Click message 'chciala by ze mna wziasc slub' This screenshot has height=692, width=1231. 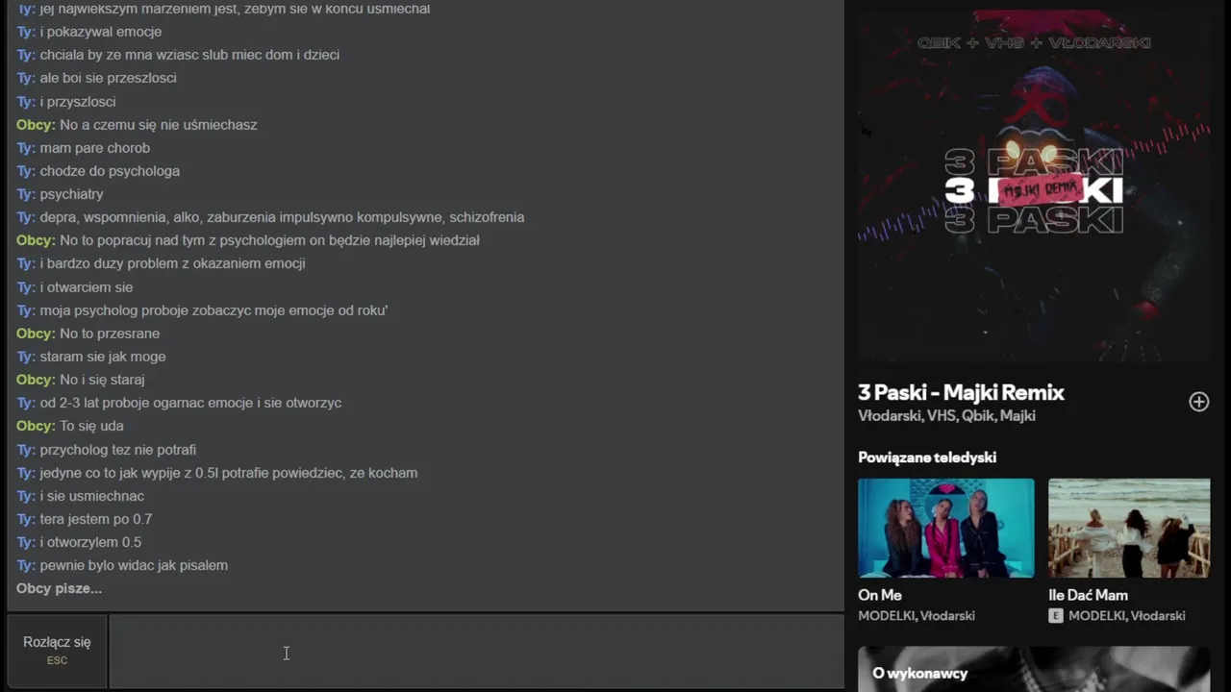click(x=178, y=55)
